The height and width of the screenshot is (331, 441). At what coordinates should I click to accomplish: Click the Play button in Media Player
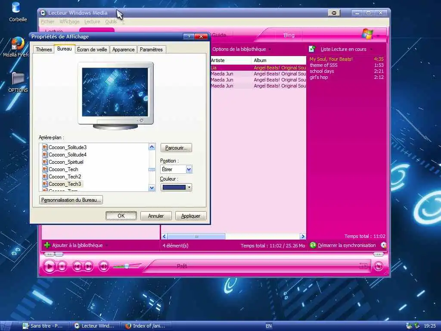[x=50, y=266]
